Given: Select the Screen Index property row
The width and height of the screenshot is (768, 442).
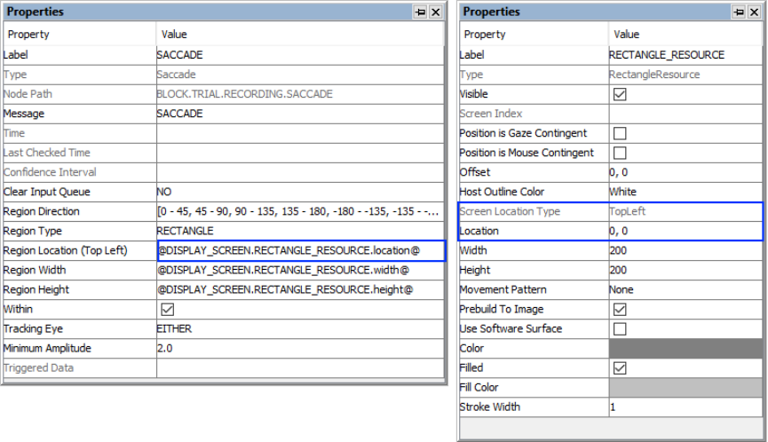Looking at the screenshot, I should click(611, 114).
